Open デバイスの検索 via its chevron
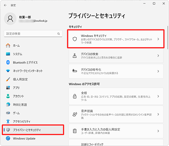The image size is (169, 146). (158, 56)
